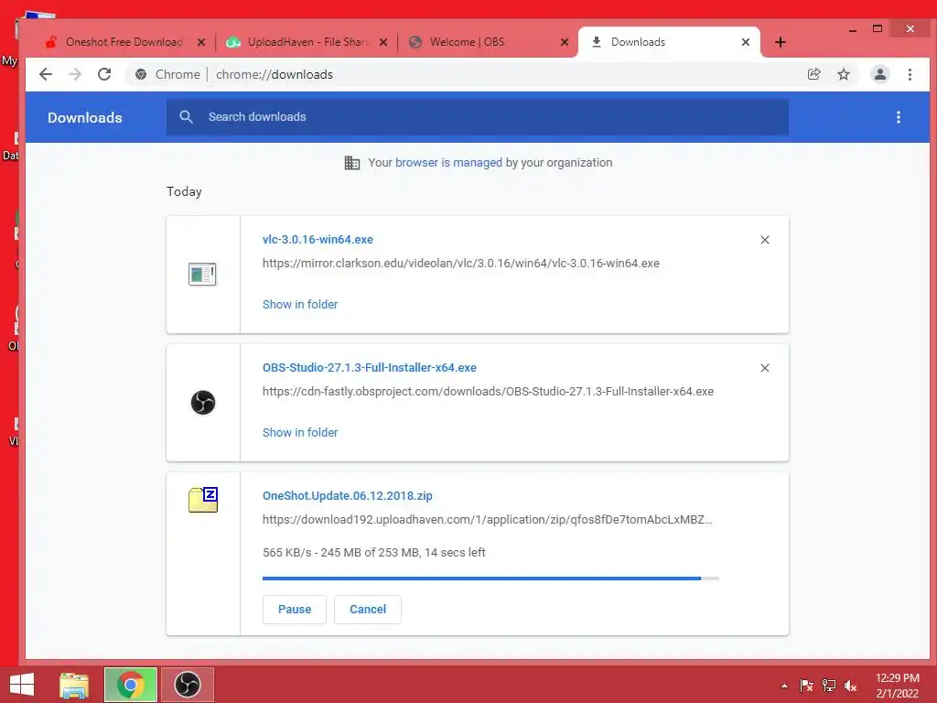Show OBS-Studio installer in folder

tap(300, 432)
